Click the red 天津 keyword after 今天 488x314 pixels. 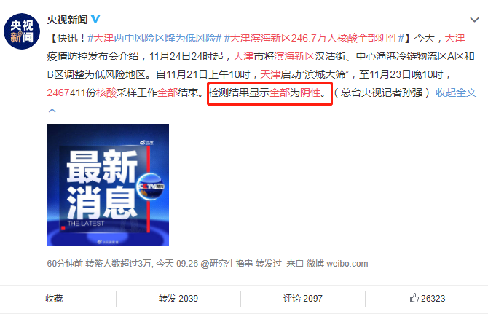coord(454,38)
